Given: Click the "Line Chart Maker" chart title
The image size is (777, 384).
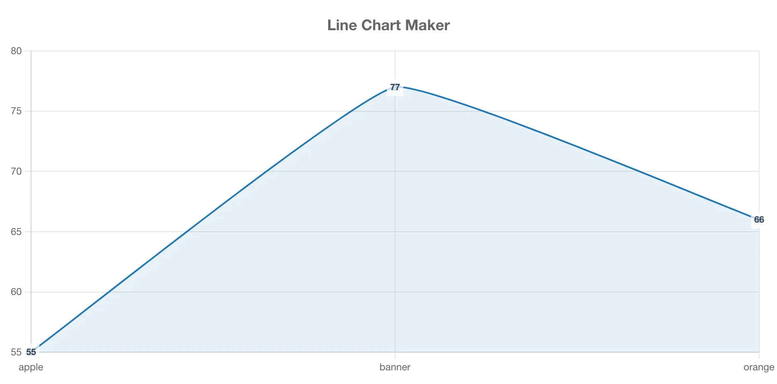Looking at the screenshot, I should [x=388, y=25].
